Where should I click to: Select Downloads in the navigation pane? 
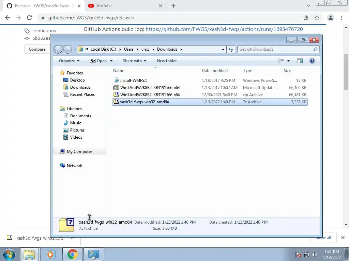(x=80, y=87)
